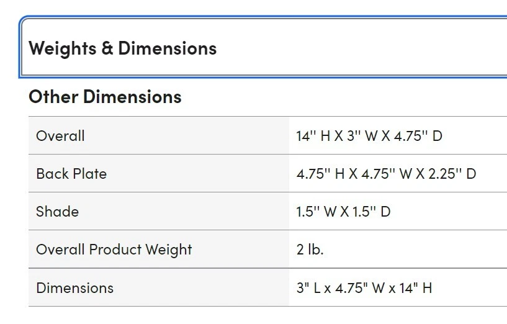Viewport: 507px width, 324px height.
Task: Select the "Overall Product Weight" label
Action: [x=114, y=250]
